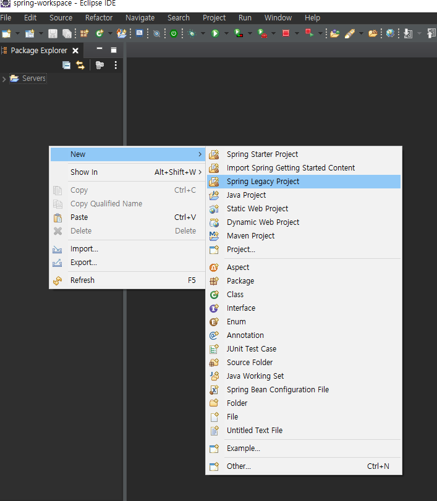Open dropdown arrow next to Stop icon
Screen dimensions: 437x501
[297, 33]
